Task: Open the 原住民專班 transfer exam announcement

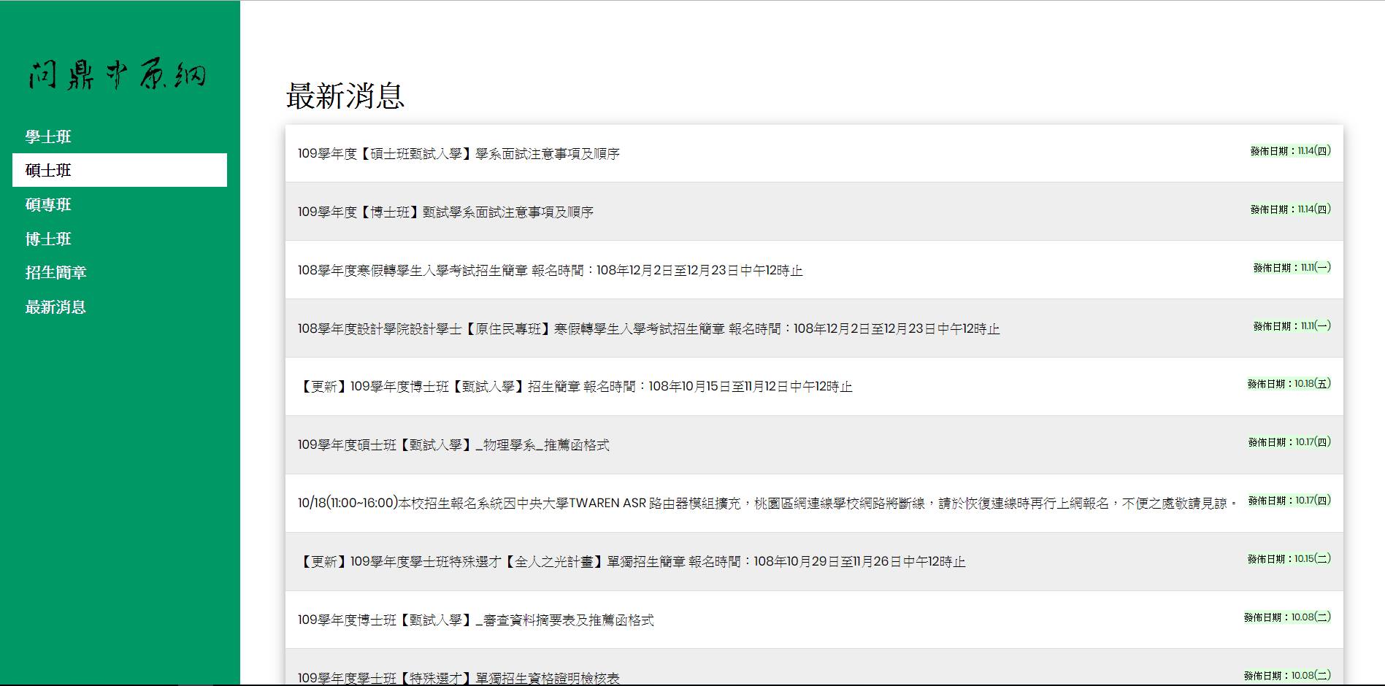Action: (648, 329)
